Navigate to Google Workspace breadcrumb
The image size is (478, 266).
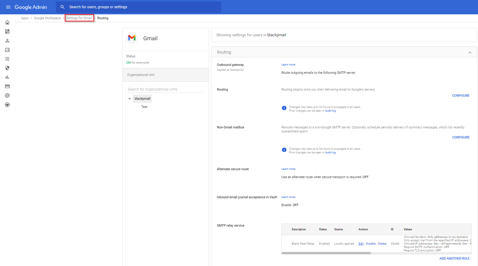tap(47, 18)
